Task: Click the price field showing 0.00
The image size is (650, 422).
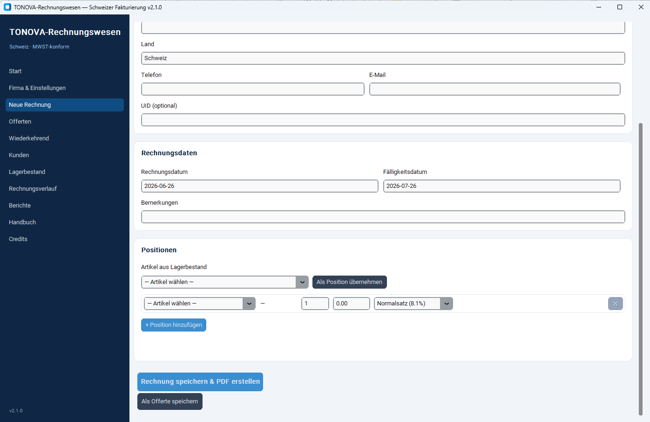Action: pyautogui.click(x=352, y=304)
